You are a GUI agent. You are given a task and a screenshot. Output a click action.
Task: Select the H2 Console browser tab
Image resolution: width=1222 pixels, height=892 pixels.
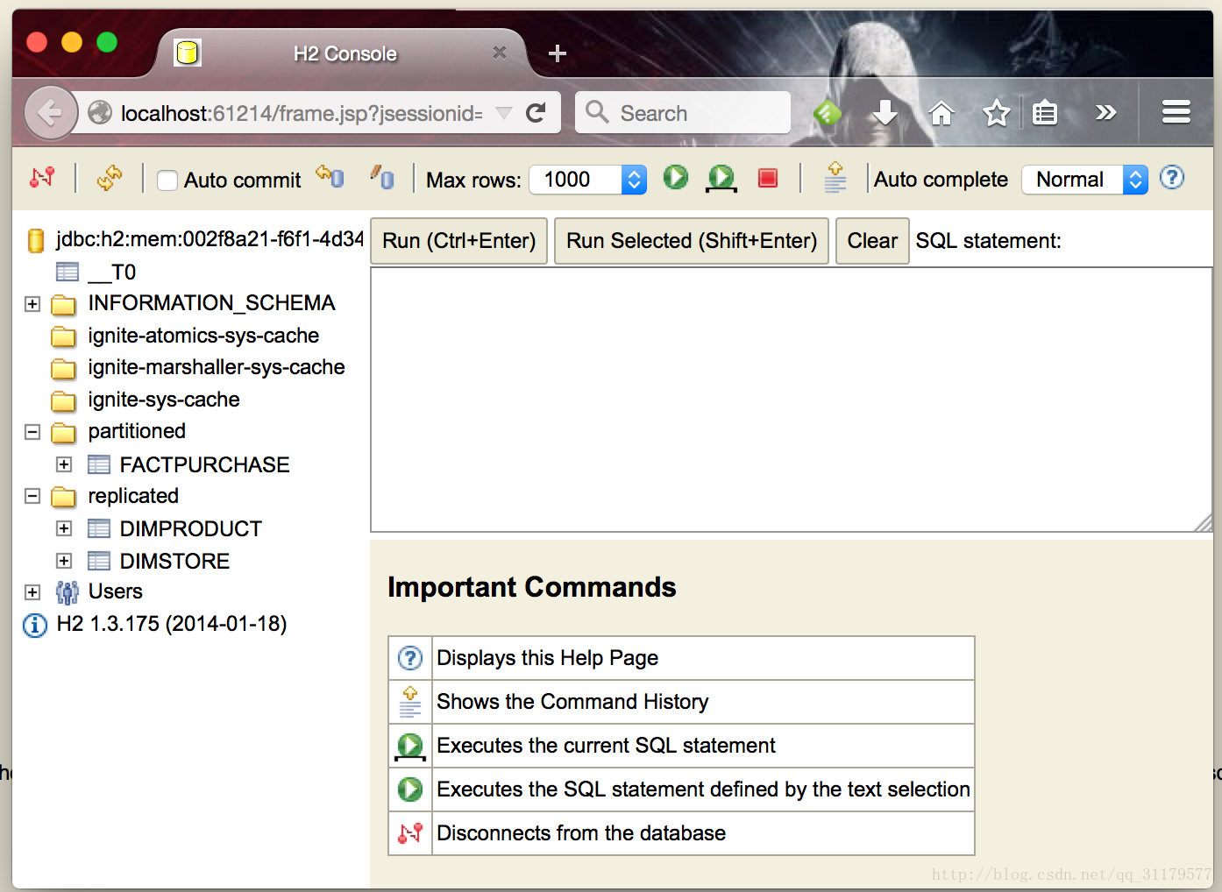[344, 54]
